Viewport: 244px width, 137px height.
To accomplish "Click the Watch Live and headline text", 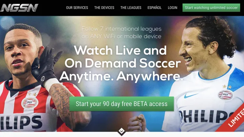I will pos(120,50).
